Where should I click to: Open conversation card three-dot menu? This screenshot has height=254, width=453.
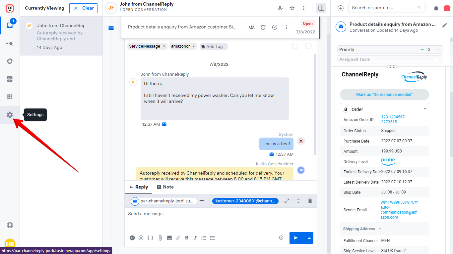[286, 27]
